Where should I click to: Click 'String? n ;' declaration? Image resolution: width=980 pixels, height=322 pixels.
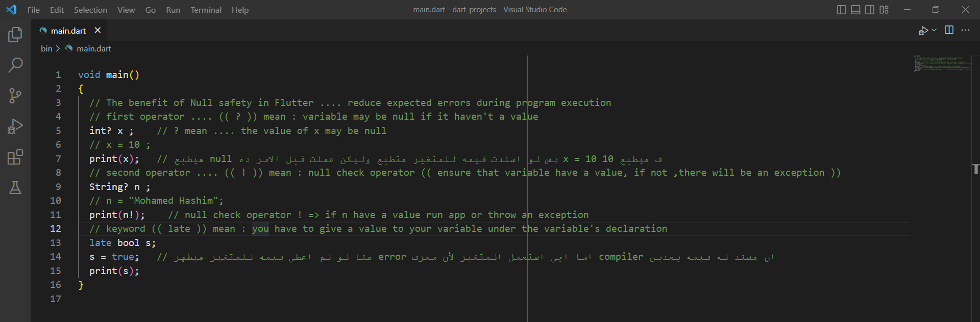(119, 186)
